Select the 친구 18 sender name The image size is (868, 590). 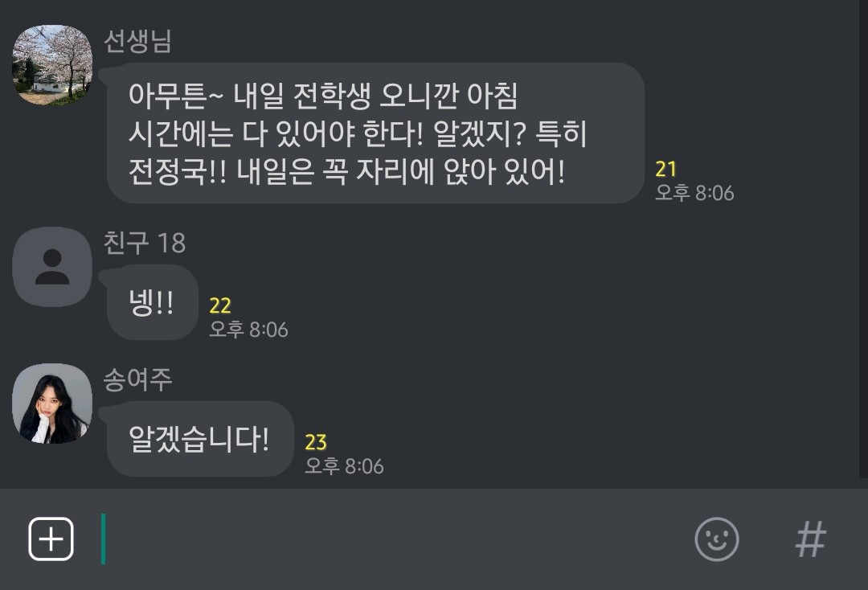pos(145,243)
